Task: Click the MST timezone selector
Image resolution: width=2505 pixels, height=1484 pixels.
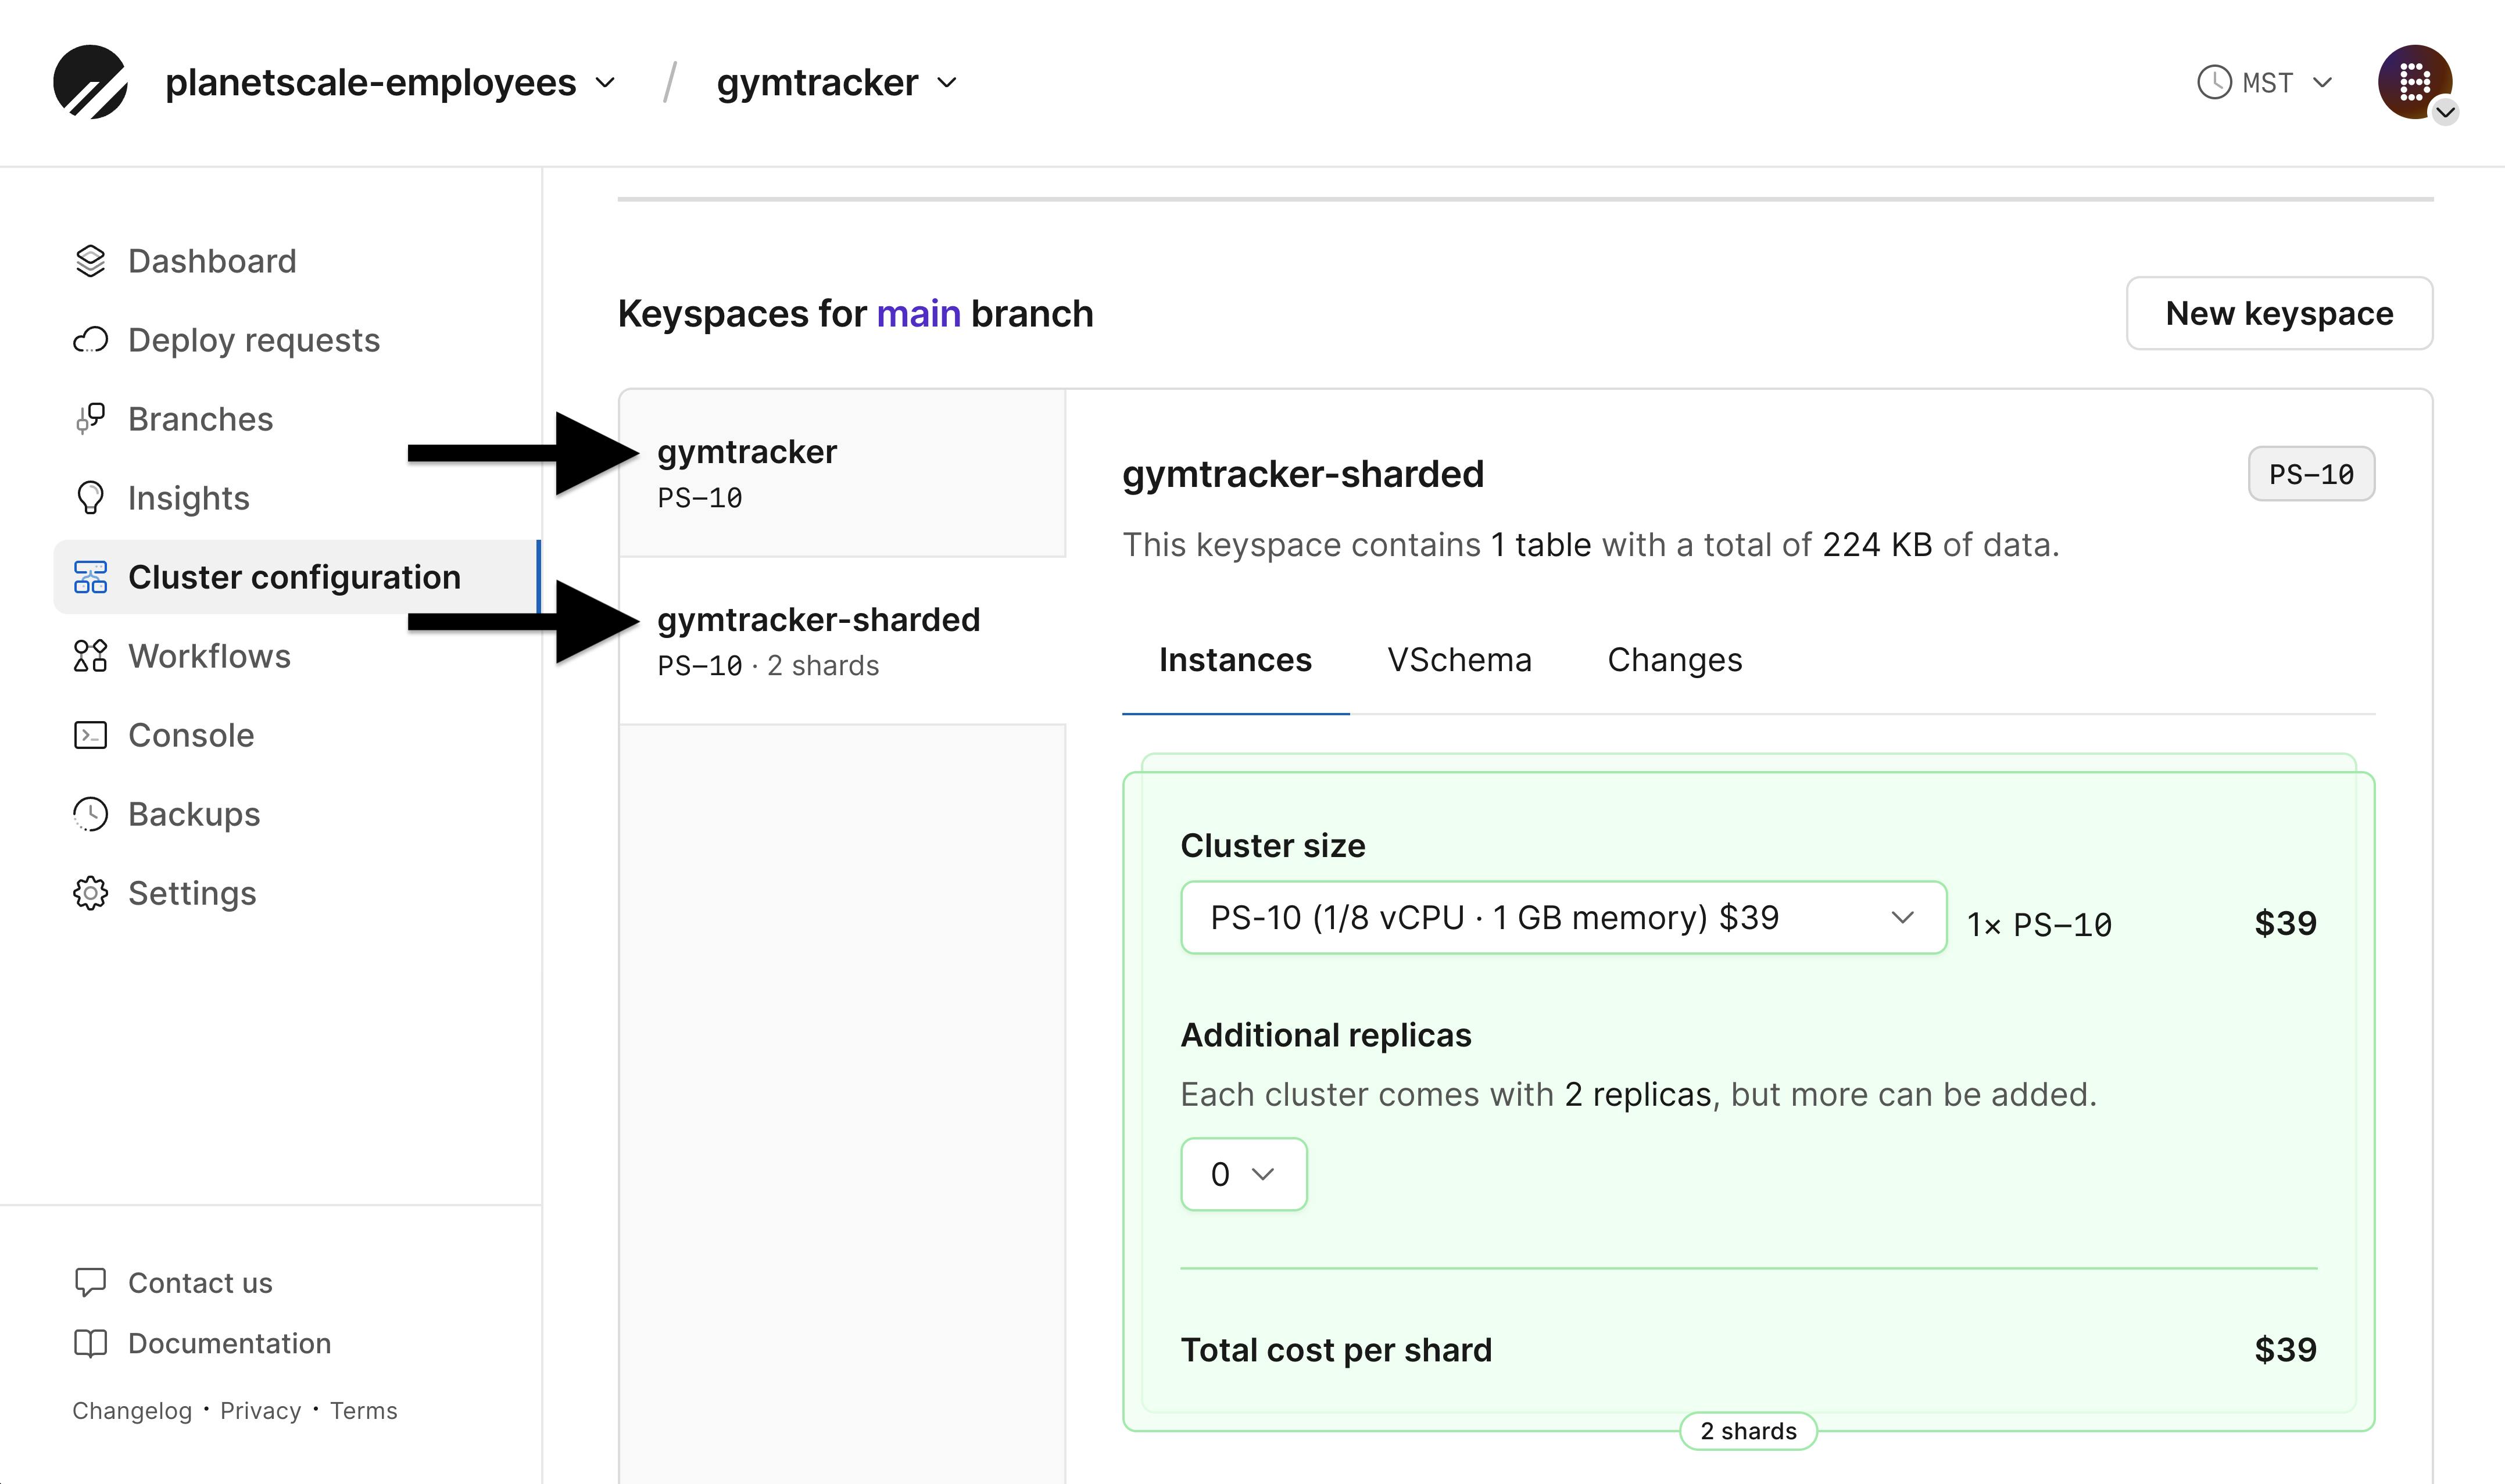Action: (x=2267, y=81)
